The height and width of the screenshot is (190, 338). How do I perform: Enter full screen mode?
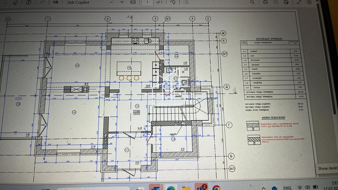[299, 2]
